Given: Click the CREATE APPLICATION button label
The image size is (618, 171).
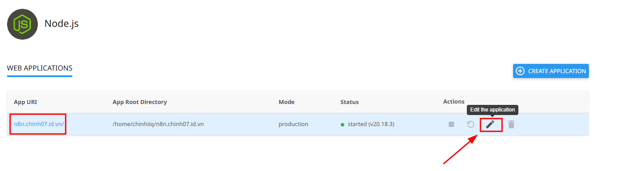Looking at the screenshot, I should 557,71.
